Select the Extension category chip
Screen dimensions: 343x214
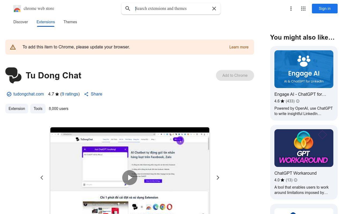[x=17, y=109]
